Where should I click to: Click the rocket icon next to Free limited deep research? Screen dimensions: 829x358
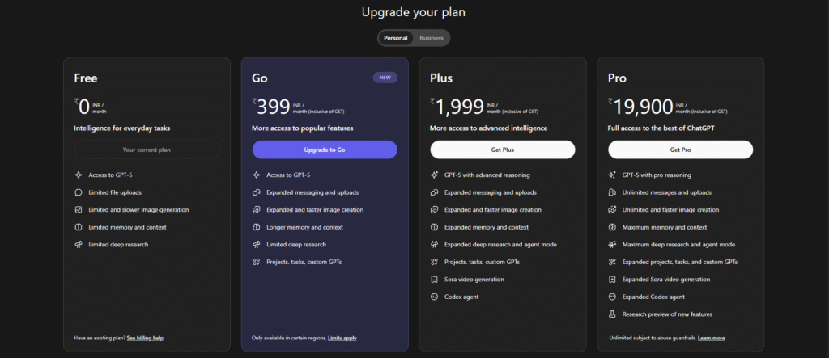pos(78,244)
